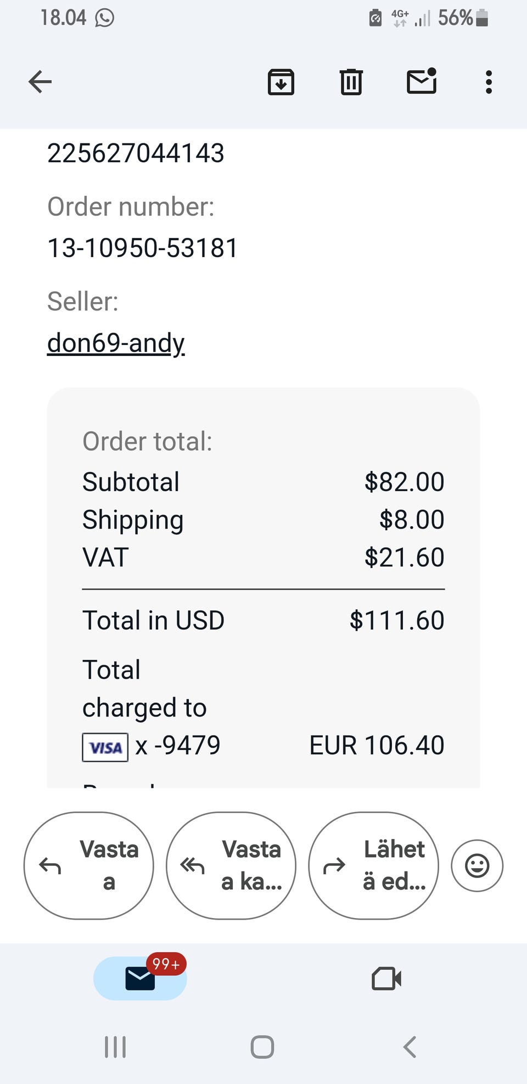Switch to the Meet video tab

(x=386, y=979)
